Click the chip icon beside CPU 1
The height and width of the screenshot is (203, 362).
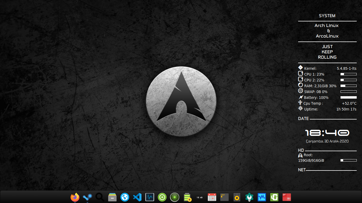pos(301,73)
